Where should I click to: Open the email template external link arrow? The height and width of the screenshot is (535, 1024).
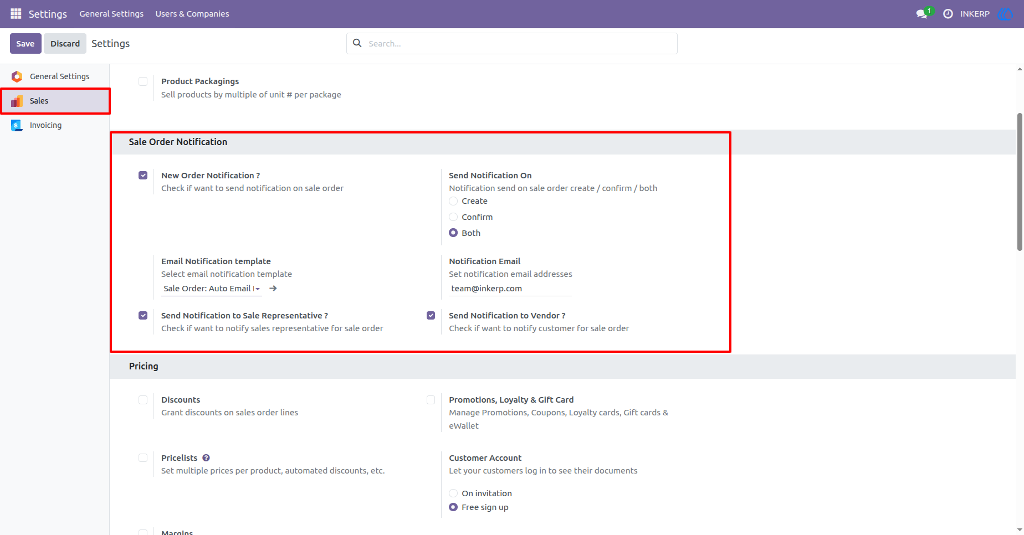pos(273,289)
